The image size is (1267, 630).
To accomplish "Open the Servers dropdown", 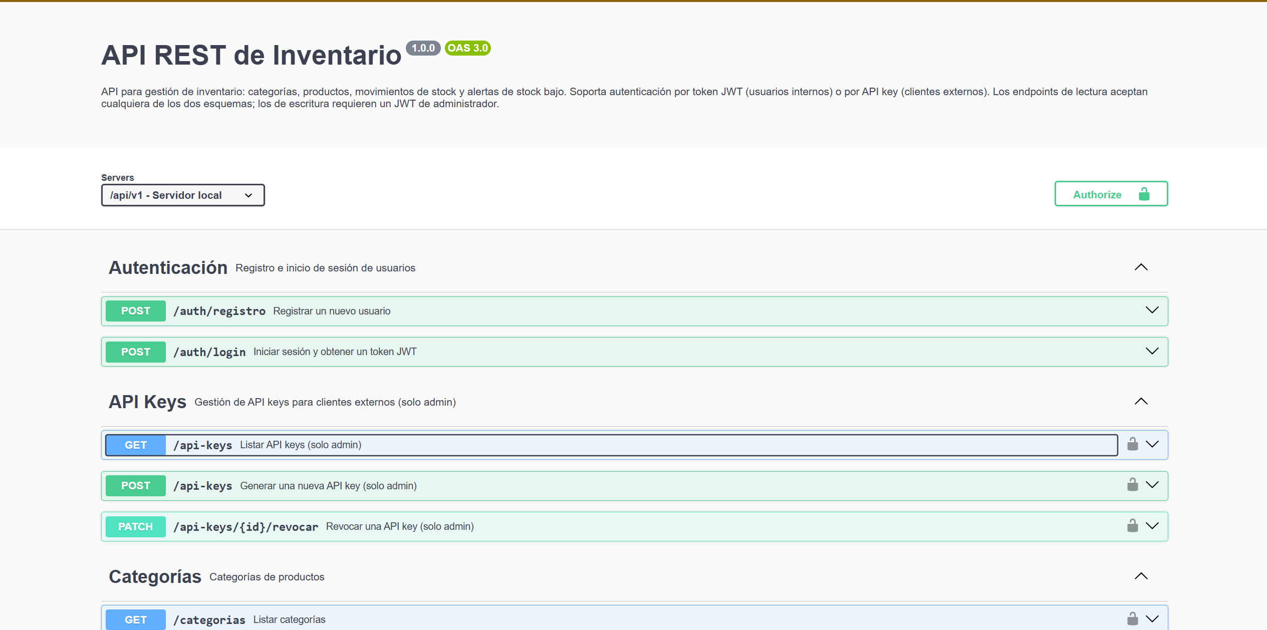I will point(183,195).
